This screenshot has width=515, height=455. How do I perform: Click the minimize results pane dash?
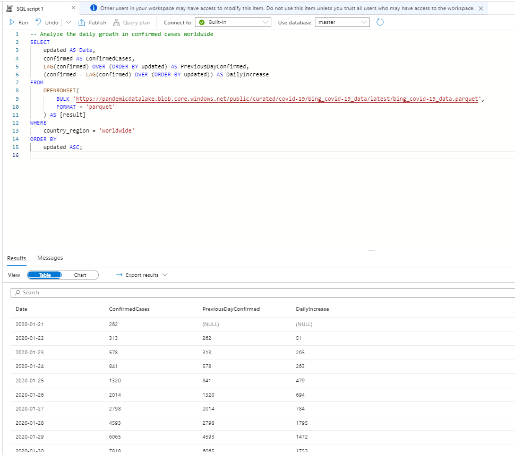(x=371, y=250)
